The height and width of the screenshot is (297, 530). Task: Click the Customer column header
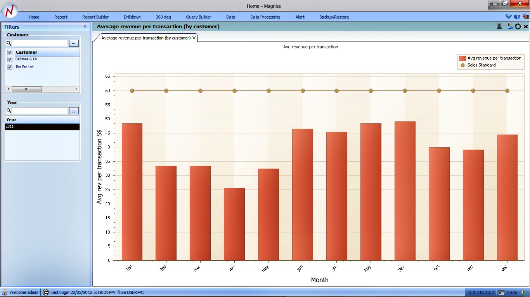point(47,52)
